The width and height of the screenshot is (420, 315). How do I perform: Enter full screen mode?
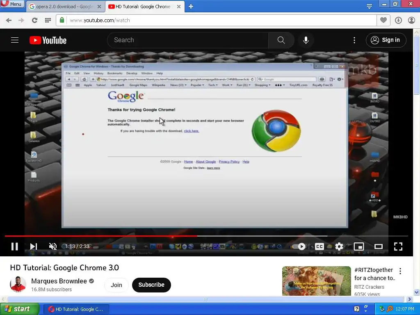[x=398, y=247]
